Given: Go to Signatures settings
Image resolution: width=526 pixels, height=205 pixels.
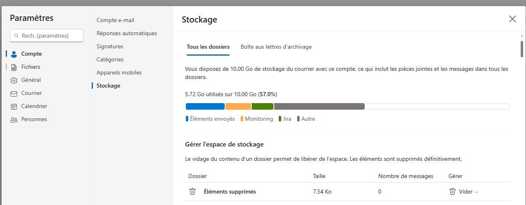Looking at the screenshot, I should tap(110, 46).
